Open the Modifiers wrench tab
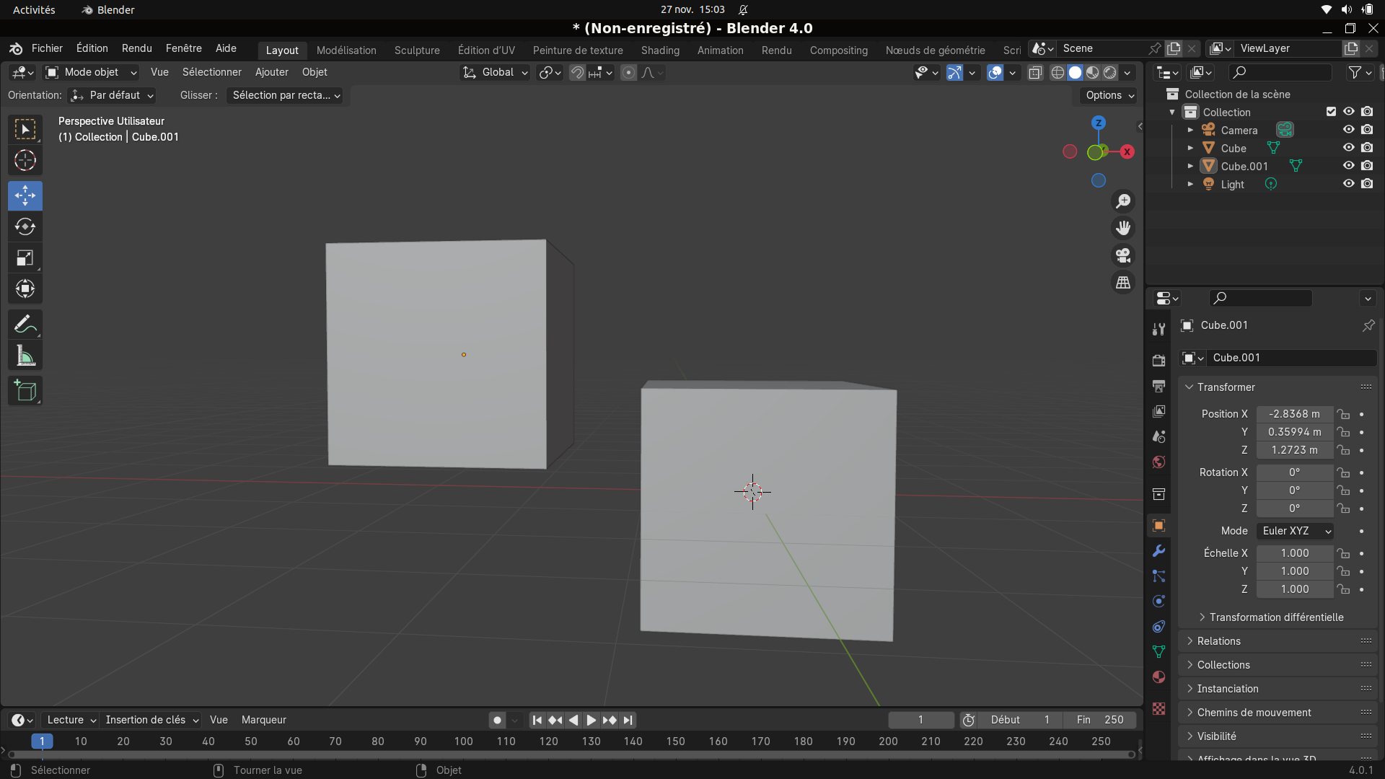 click(1158, 551)
